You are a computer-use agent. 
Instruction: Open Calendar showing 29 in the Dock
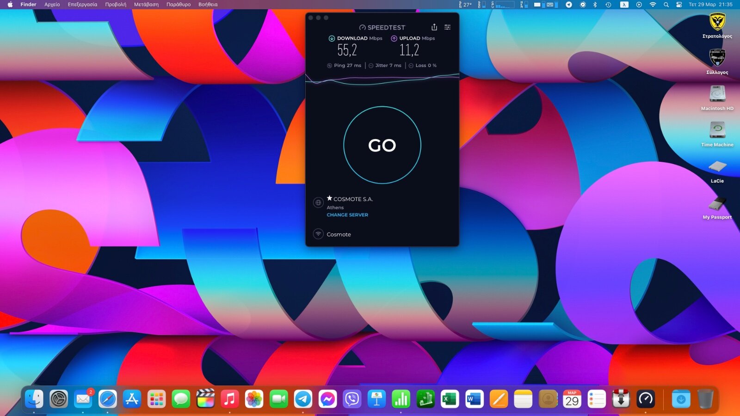[572, 398]
